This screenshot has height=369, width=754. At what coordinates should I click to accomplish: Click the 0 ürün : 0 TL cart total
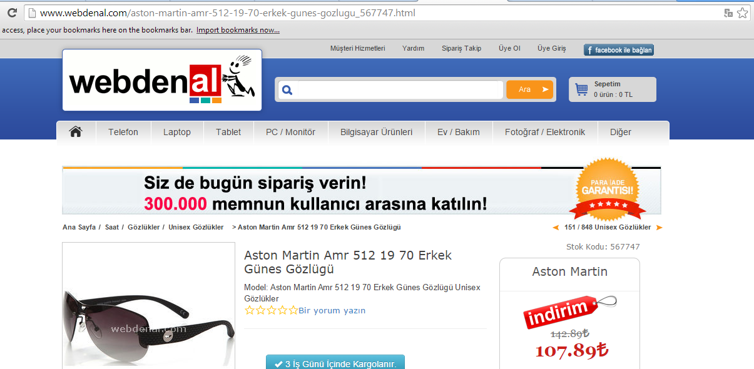pos(613,94)
